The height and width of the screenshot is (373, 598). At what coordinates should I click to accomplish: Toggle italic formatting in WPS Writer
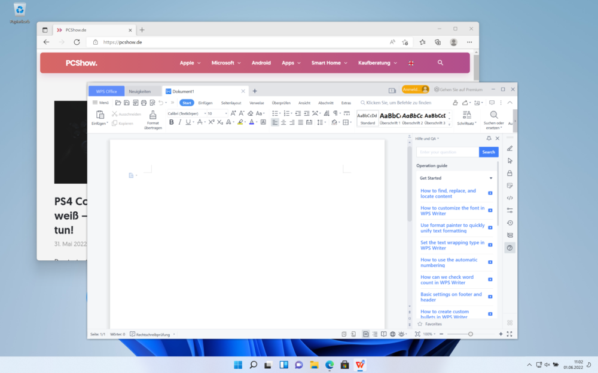pos(179,122)
